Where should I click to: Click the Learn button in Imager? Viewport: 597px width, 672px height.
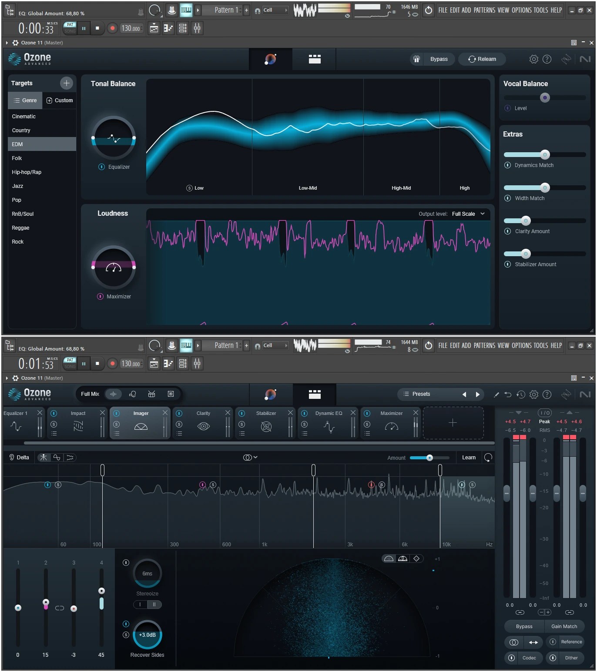click(469, 458)
